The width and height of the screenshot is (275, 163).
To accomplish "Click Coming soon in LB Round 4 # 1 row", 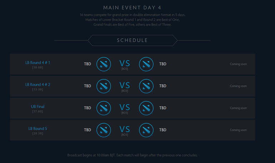I will 238,64.
